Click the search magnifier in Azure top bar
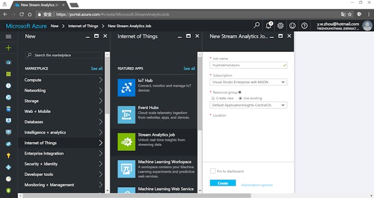The height and width of the screenshot is (198, 374). tap(256, 25)
